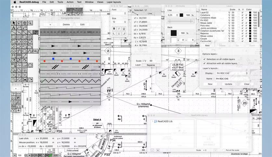
Task: Select the lasso selection tool
Action: pos(19,23)
